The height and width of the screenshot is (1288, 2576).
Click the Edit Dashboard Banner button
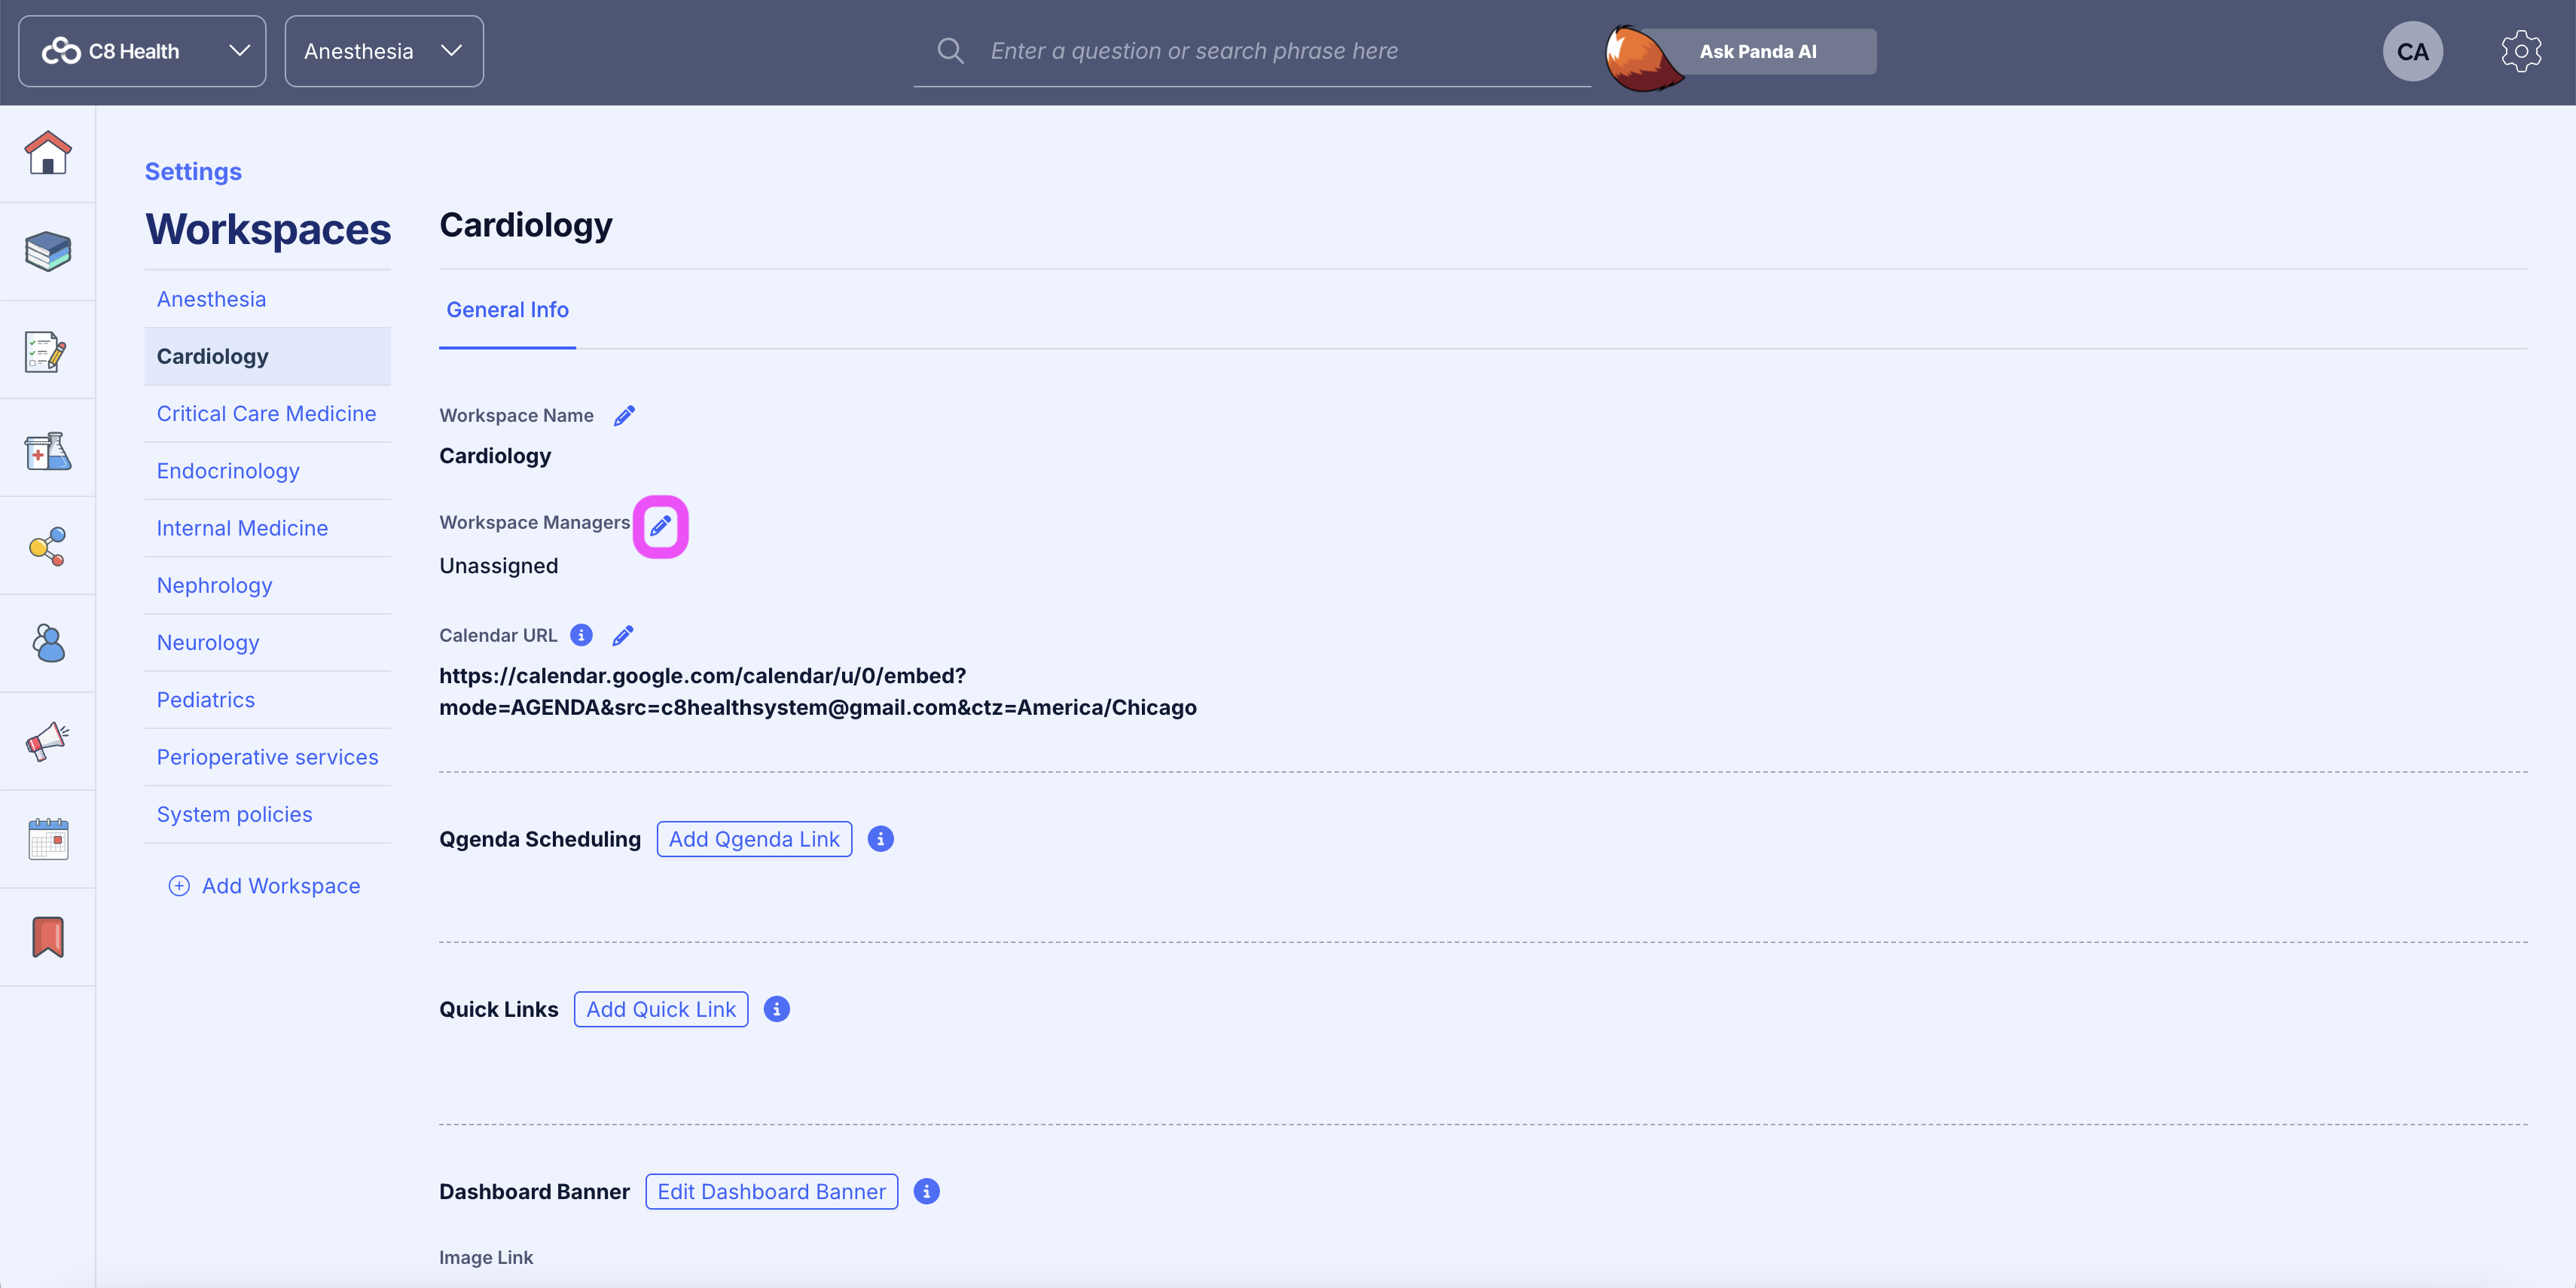click(x=771, y=1192)
